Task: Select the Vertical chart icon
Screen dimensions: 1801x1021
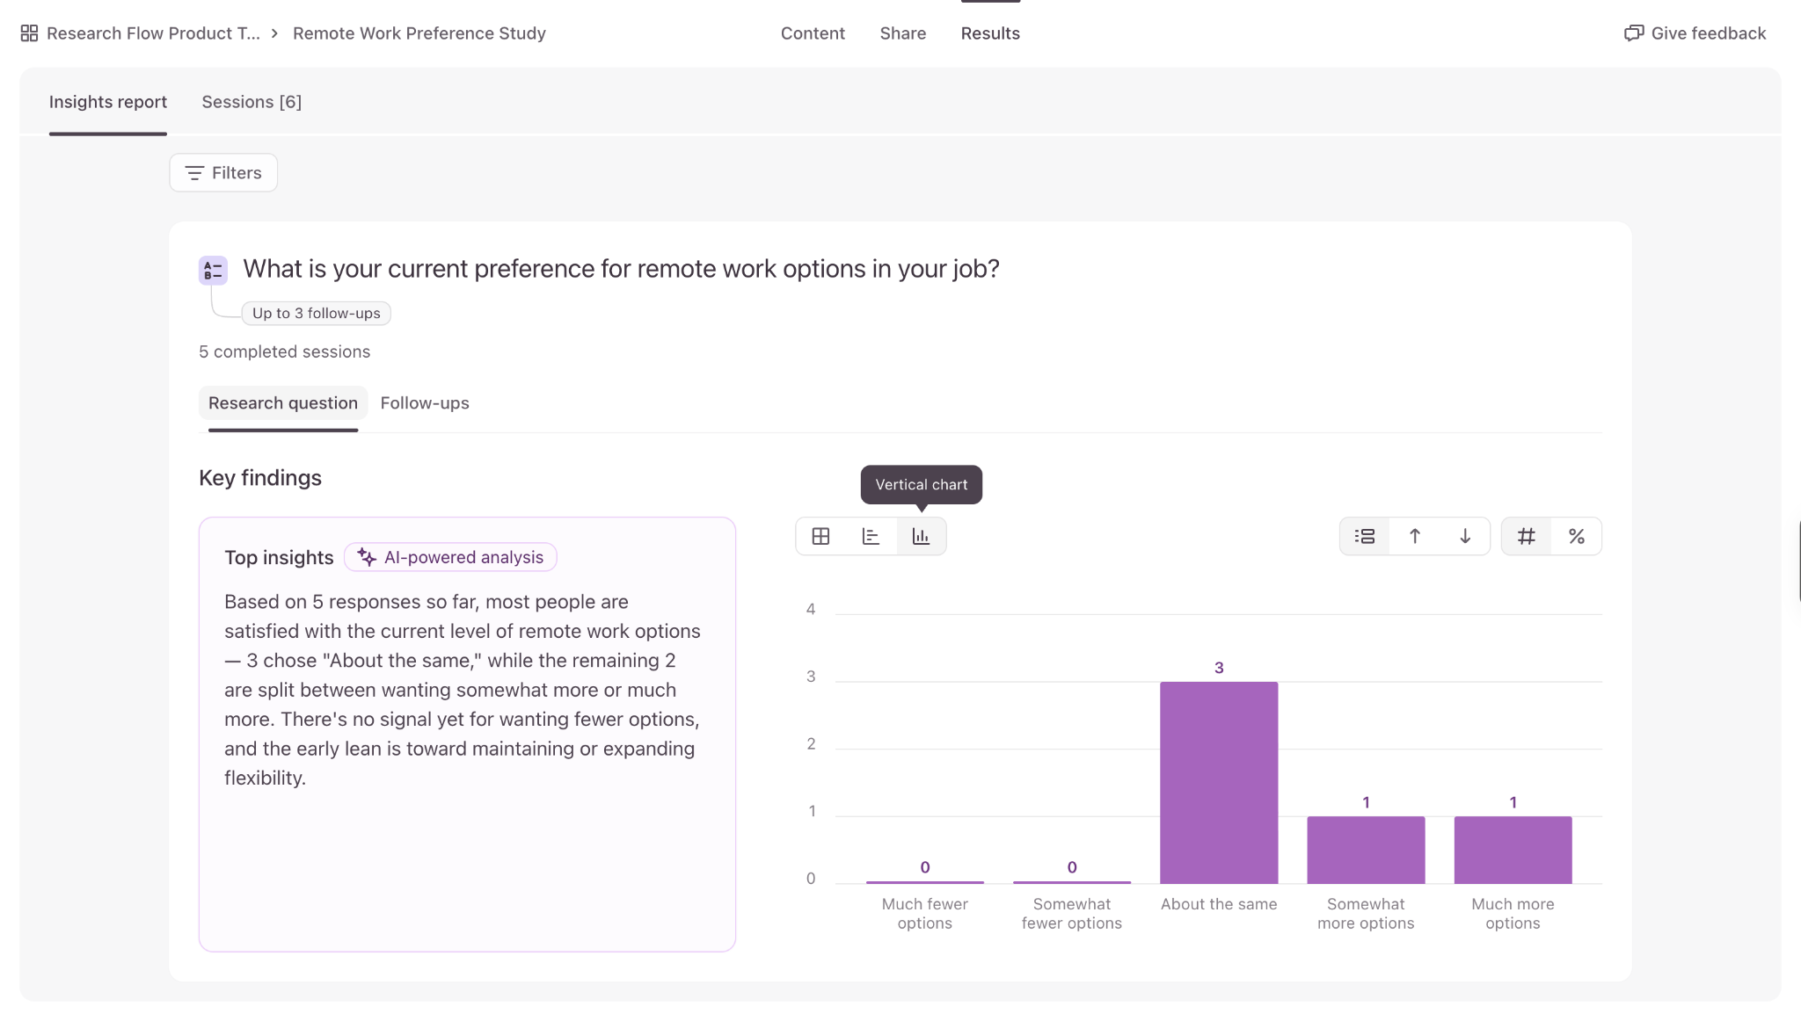Action: click(921, 536)
